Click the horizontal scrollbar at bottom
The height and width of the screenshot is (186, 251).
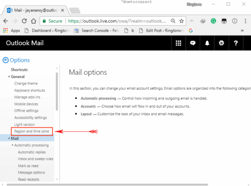107,185
